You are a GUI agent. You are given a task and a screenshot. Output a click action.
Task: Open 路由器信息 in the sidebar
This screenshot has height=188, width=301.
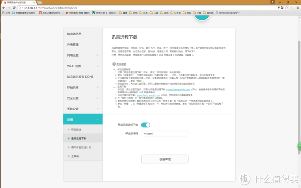(x=83, y=34)
